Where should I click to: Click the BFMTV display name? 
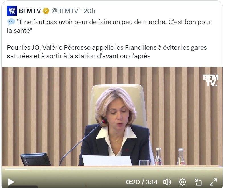coord(30,11)
